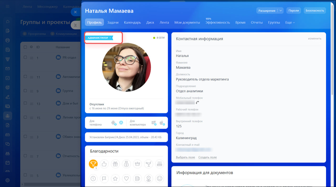Select the smiley face gratitude badge

click(x=159, y=178)
